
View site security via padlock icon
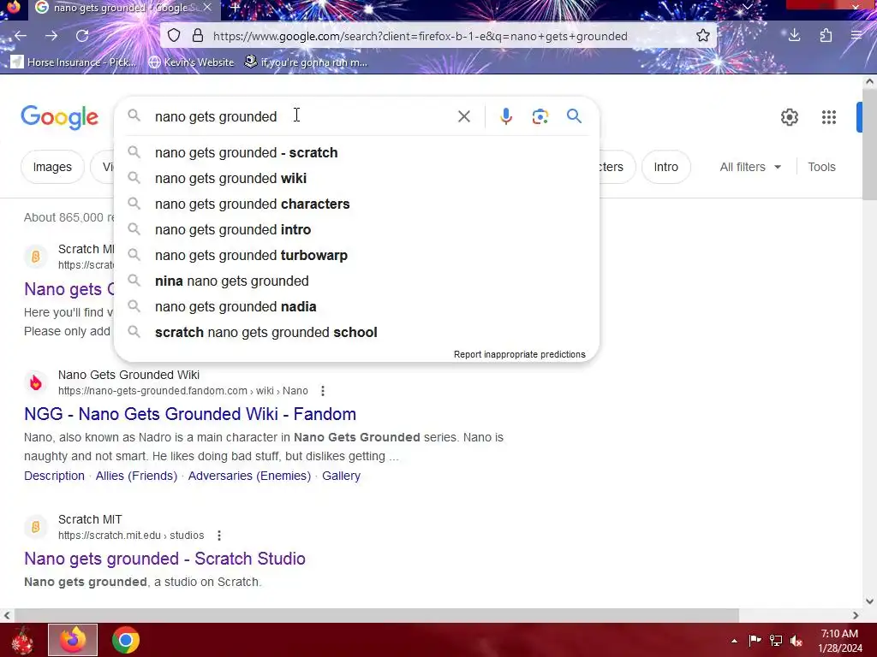pos(198,36)
